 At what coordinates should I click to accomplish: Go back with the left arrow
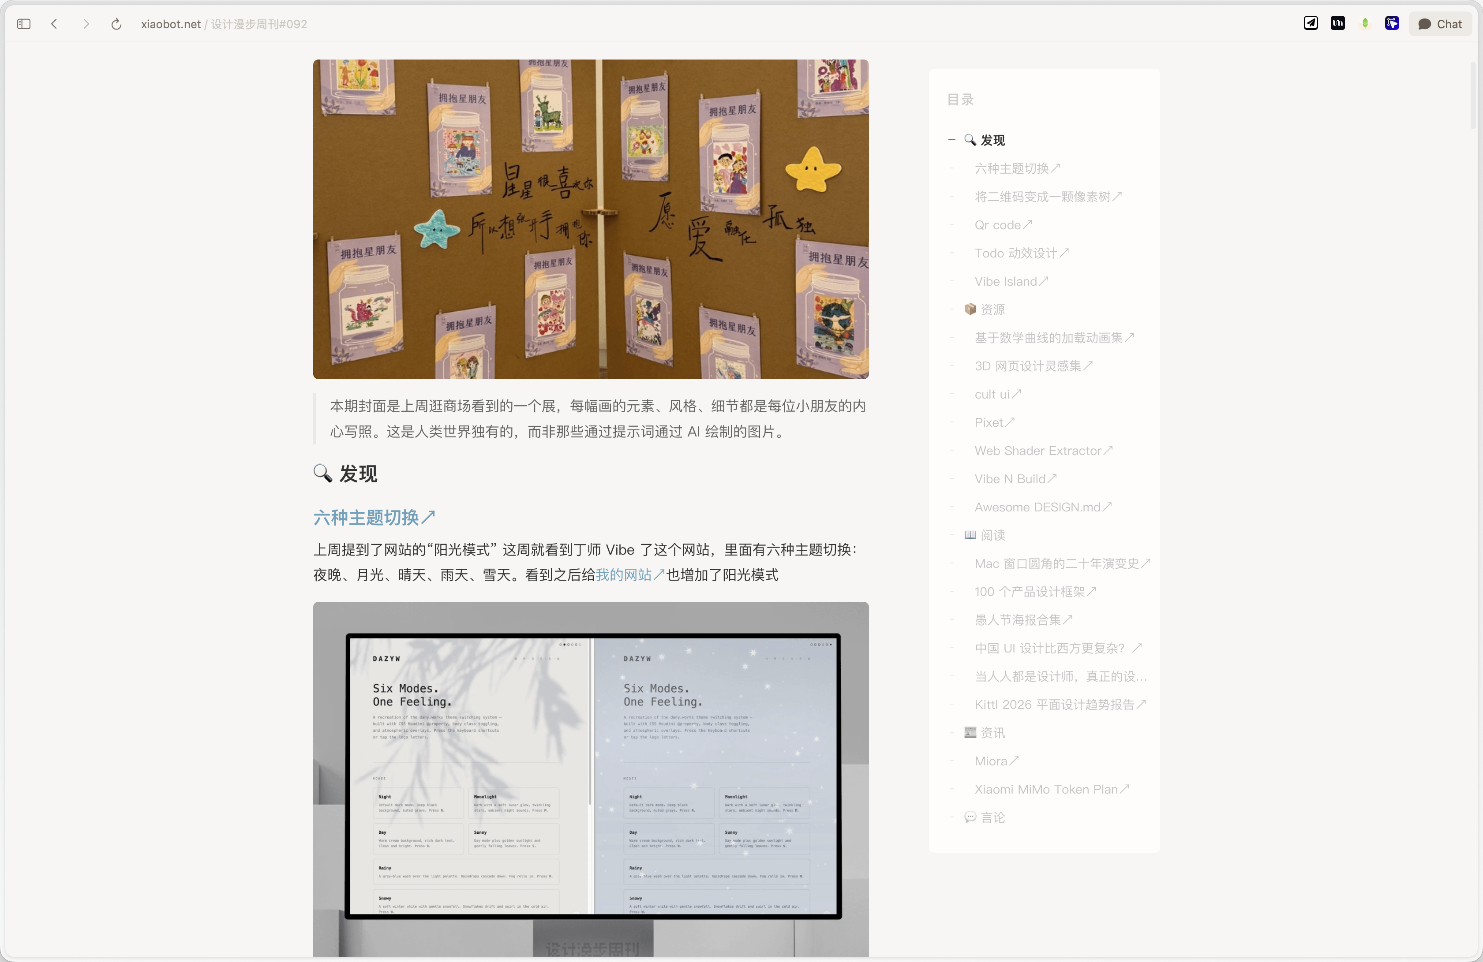tap(54, 24)
